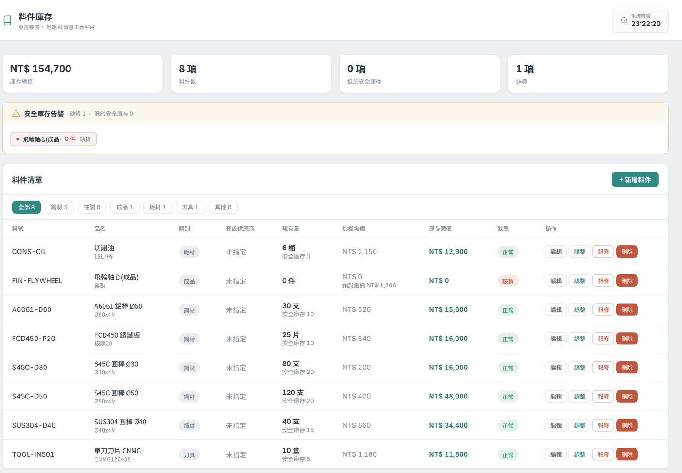Click 刪除 for FIN-FLYWHEEL row
Screen dimensions: 682x473
[x=627, y=281]
